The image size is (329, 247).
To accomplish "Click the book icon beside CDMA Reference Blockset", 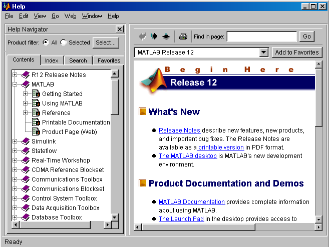I will (x=26, y=169).
